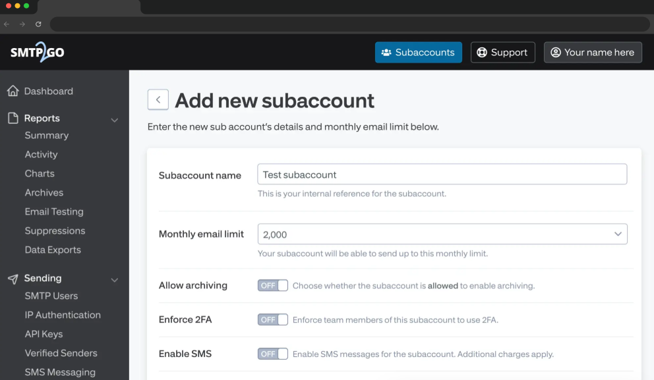Viewport: 654px width, 380px height.
Task: Collapse the Sending section chevron
Action: click(x=114, y=280)
